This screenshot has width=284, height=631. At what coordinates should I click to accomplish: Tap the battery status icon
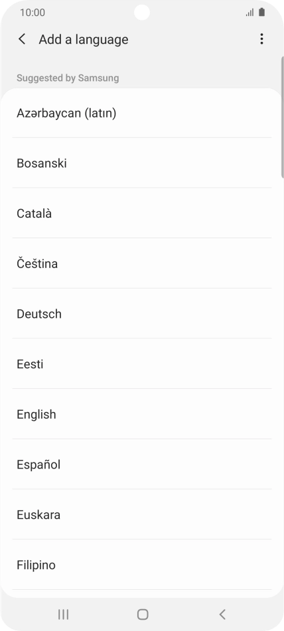(x=262, y=12)
